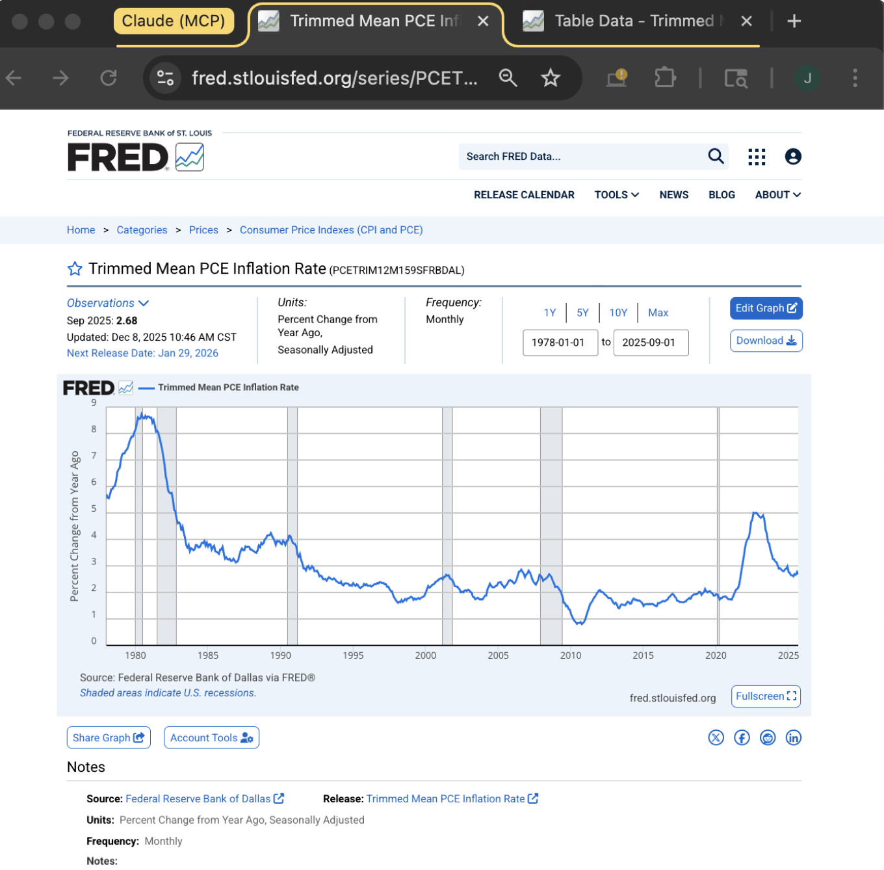
Task: Click the Download button
Action: [766, 341]
